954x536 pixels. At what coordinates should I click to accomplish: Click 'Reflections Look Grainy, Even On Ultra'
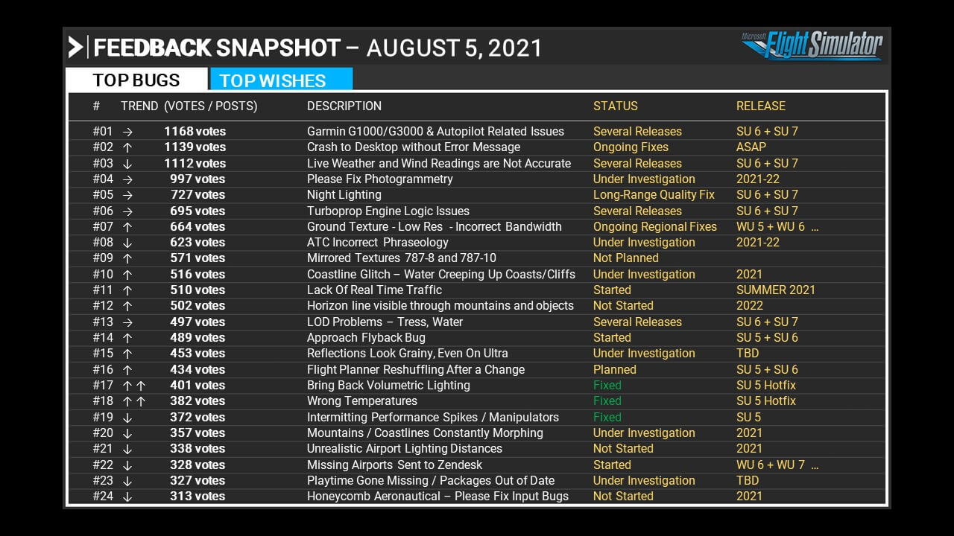pyautogui.click(x=408, y=354)
